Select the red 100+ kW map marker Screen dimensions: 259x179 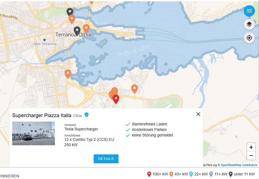point(116,99)
